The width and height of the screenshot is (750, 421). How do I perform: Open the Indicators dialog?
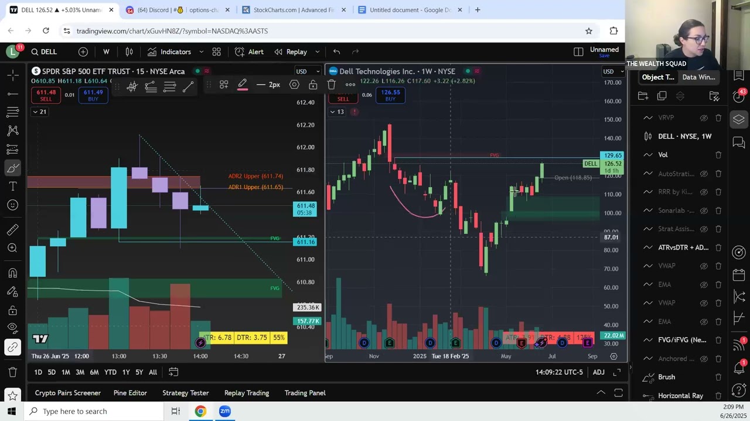coord(169,51)
